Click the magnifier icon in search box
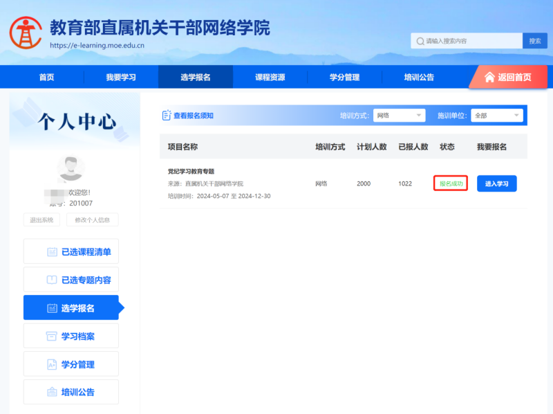The height and width of the screenshot is (414, 553). pyautogui.click(x=419, y=41)
